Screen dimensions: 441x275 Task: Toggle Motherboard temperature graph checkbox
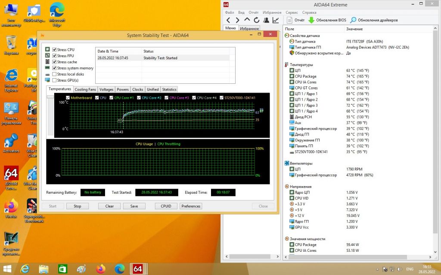(68, 98)
